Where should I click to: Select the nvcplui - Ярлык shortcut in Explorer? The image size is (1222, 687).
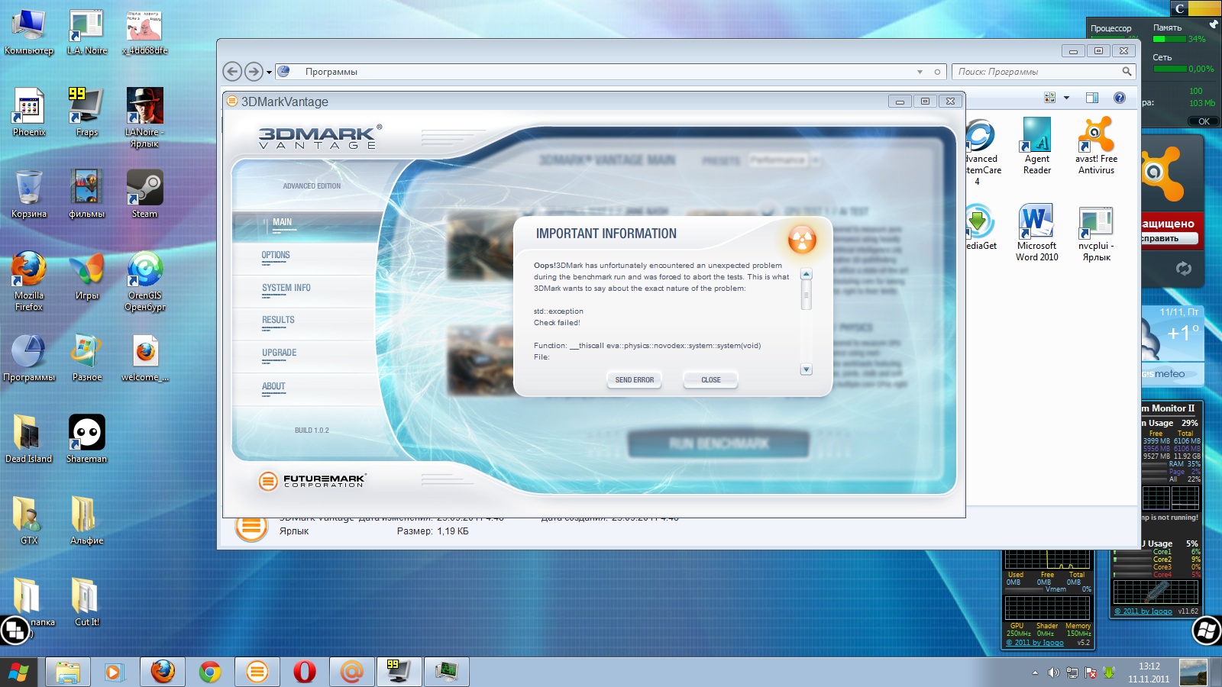pyautogui.click(x=1096, y=234)
